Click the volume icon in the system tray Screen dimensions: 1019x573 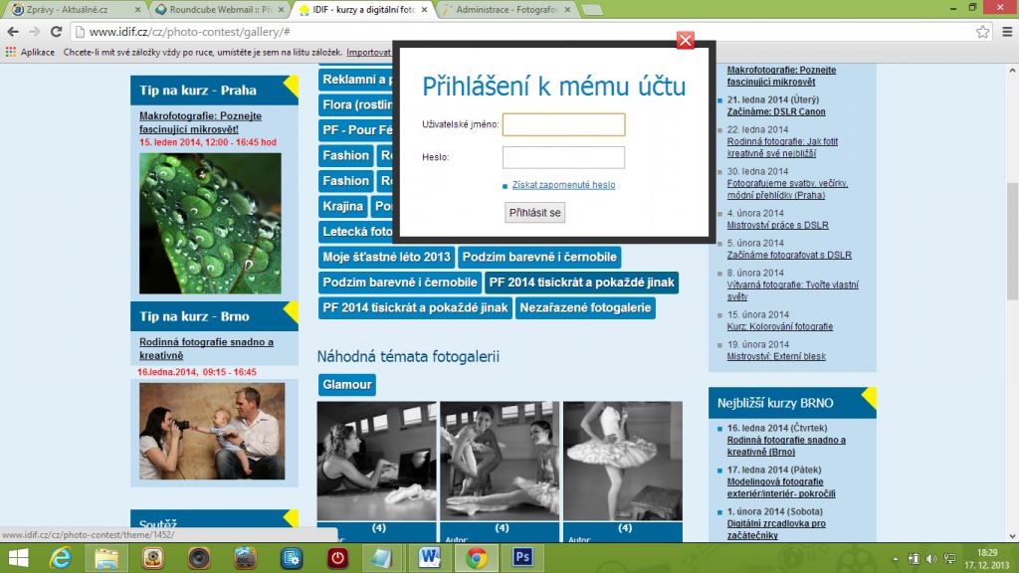click(x=931, y=559)
